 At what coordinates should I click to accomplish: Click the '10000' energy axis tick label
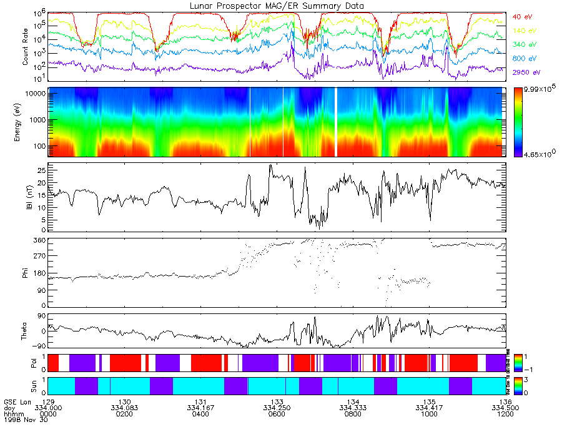34,94
